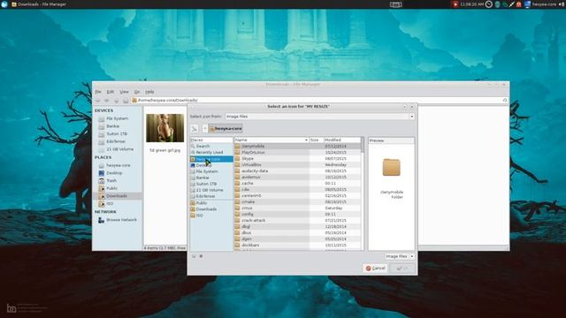Click the Cancel button

(375, 269)
